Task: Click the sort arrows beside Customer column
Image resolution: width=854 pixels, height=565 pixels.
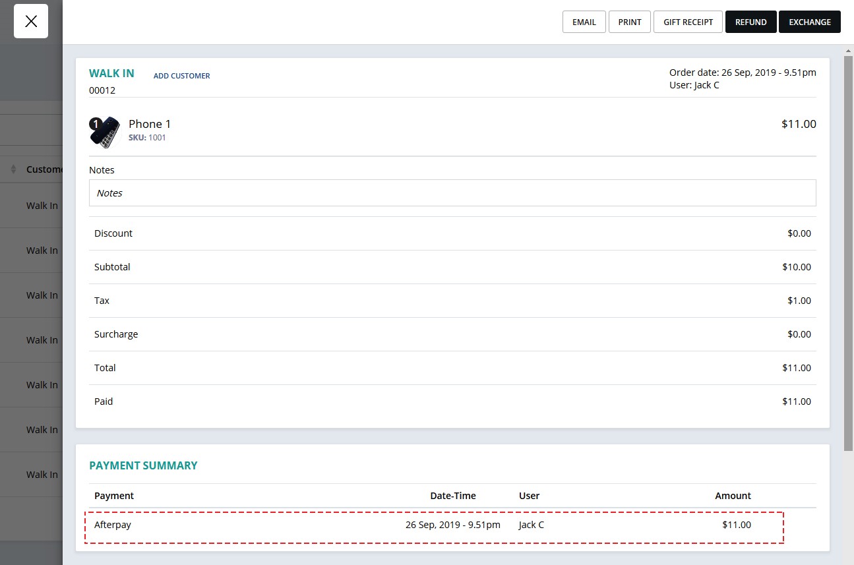Action: point(13,169)
